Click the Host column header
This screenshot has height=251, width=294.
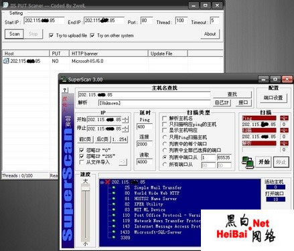click(25, 54)
